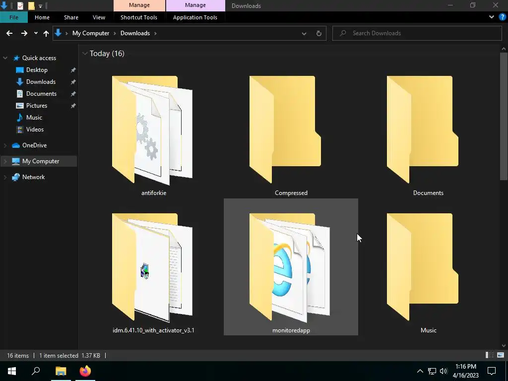The height and width of the screenshot is (381, 508).
Task: Click the Search Downloads field
Action: 417,33
